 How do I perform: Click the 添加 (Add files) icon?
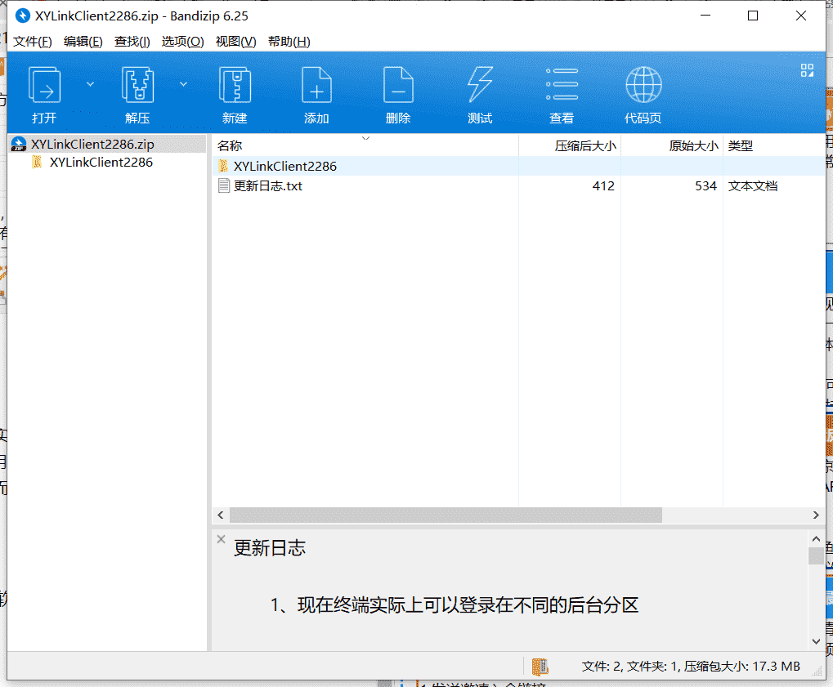pos(316,85)
